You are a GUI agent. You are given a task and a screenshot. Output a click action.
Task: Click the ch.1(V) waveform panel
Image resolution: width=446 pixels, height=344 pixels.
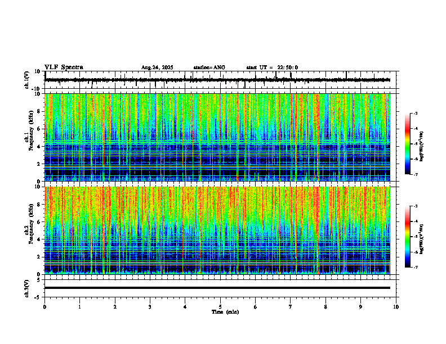coord(221,80)
